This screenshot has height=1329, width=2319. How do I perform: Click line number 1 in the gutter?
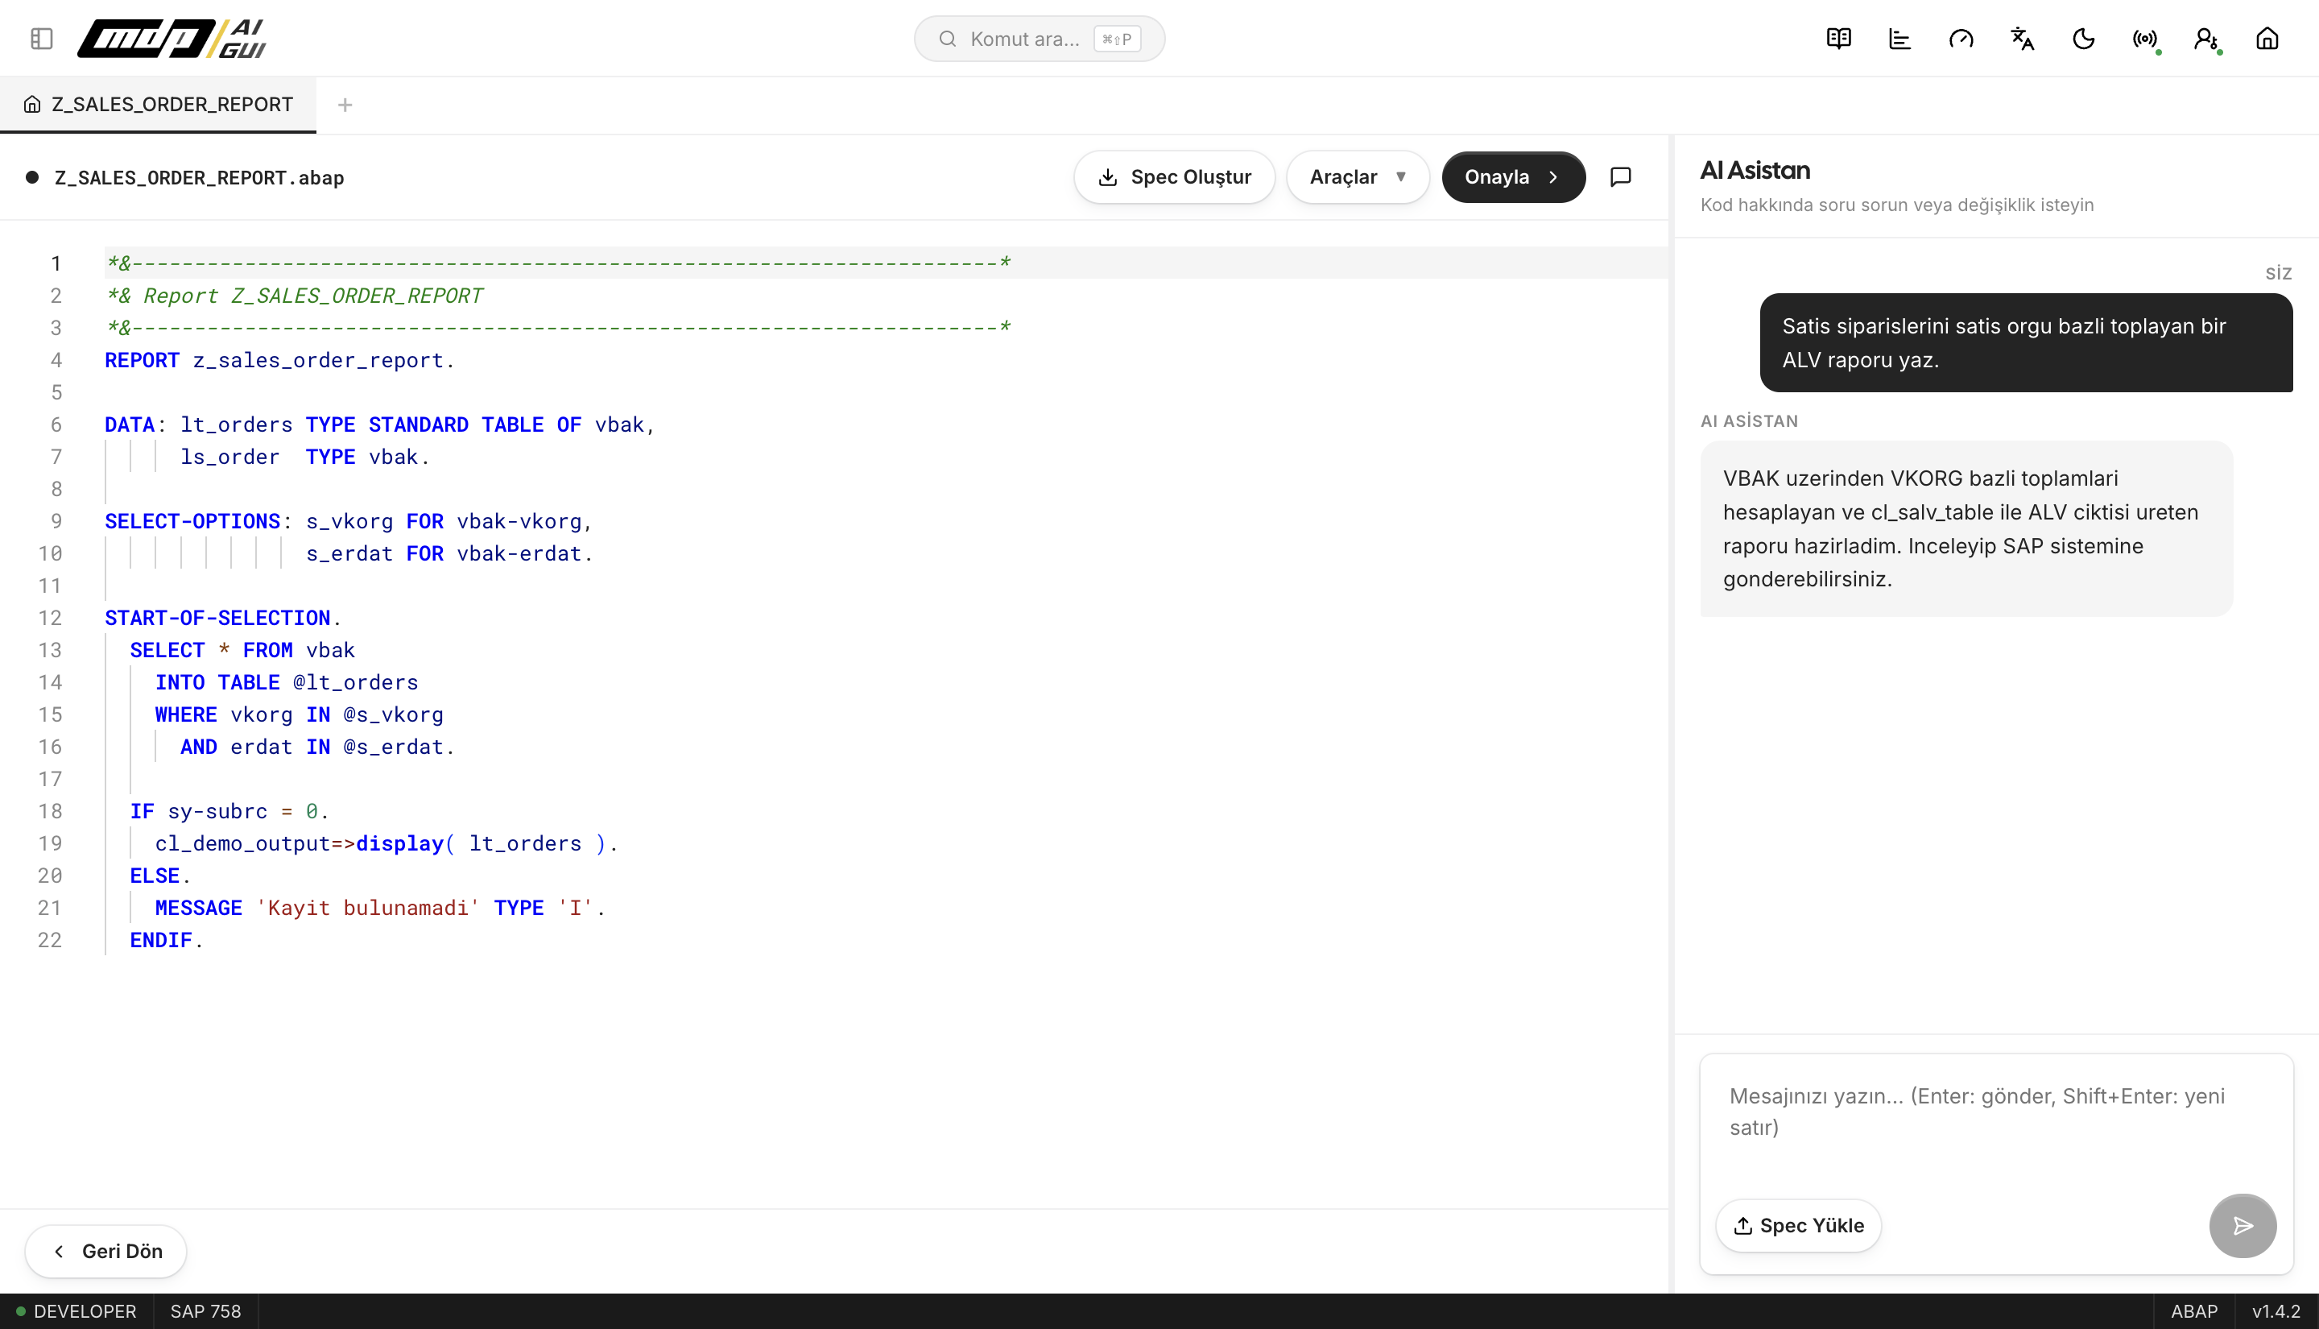coord(56,263)
